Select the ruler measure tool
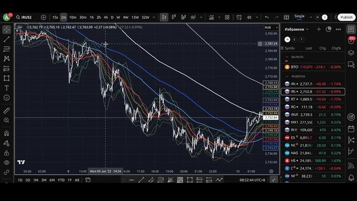The width and height of the screenshot is (357, 201). pyautogui.click(x=7, y=111)
